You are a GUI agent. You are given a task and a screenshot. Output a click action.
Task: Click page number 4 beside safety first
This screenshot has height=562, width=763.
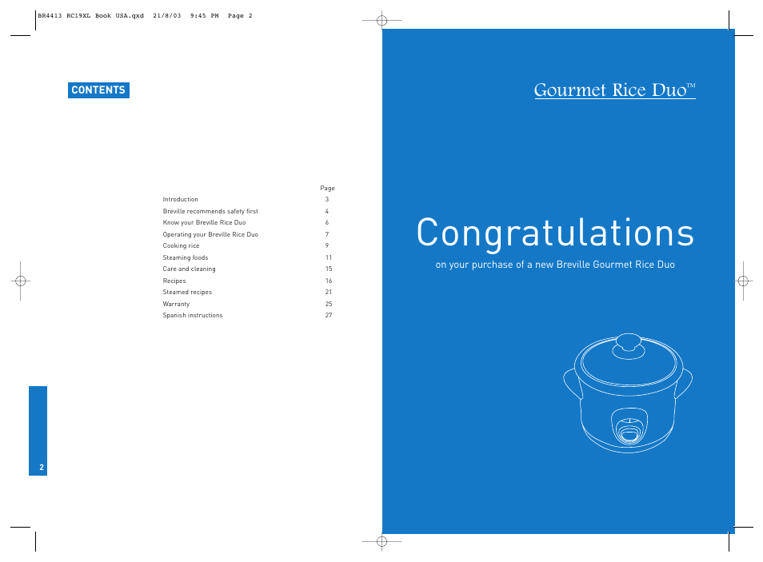(x=327, y=211)
